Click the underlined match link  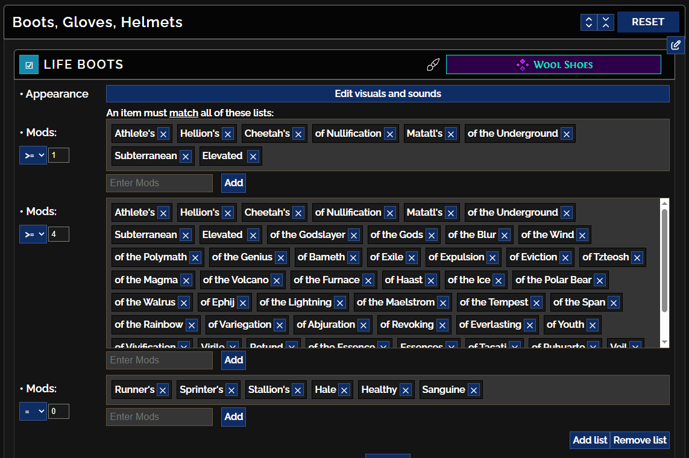pos(184,113)
